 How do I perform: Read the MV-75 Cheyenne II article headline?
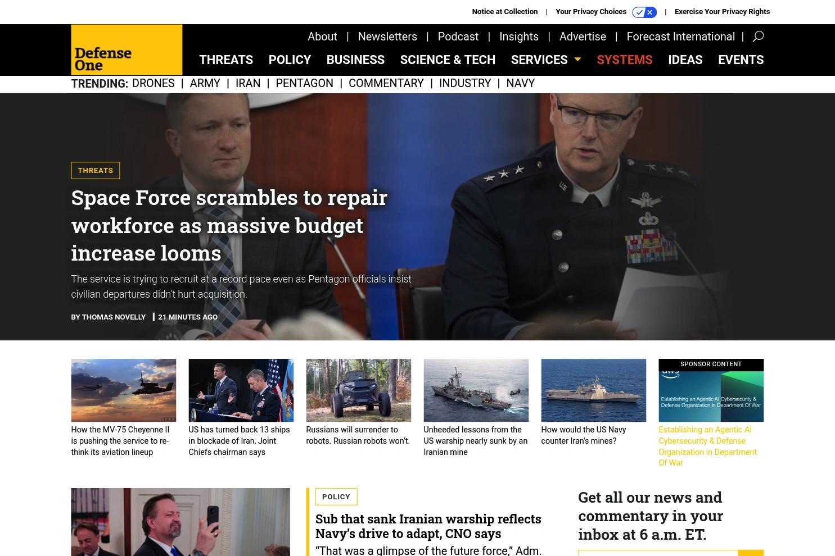(120, 441)
